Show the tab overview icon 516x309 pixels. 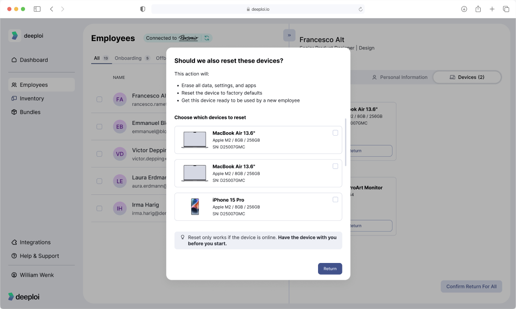pos(506,9)
